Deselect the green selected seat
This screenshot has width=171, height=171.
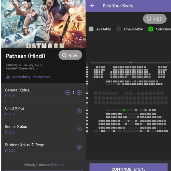tap(124, 110)
